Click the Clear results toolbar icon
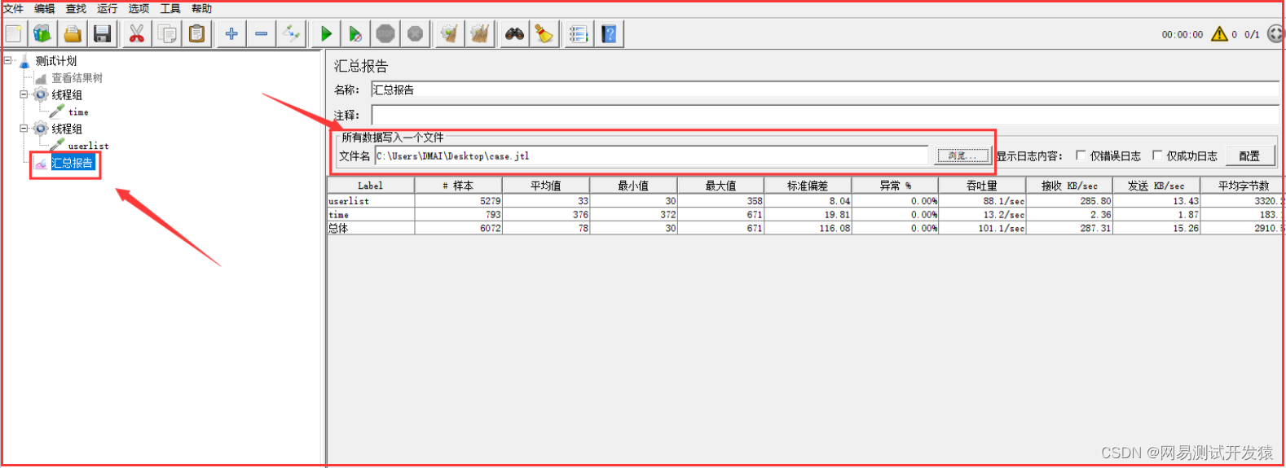The width and height of the screenshot is (1286, 468). 449,34
